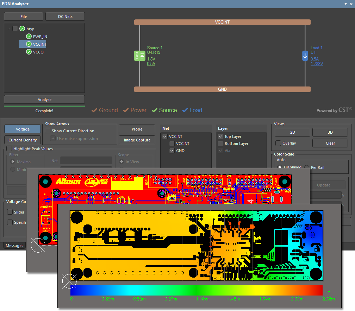Image resolution: width=355 pixels, height=311 pixels.
Task: Click the green status icon beside PWR_IN
Action: click(29, 36)
